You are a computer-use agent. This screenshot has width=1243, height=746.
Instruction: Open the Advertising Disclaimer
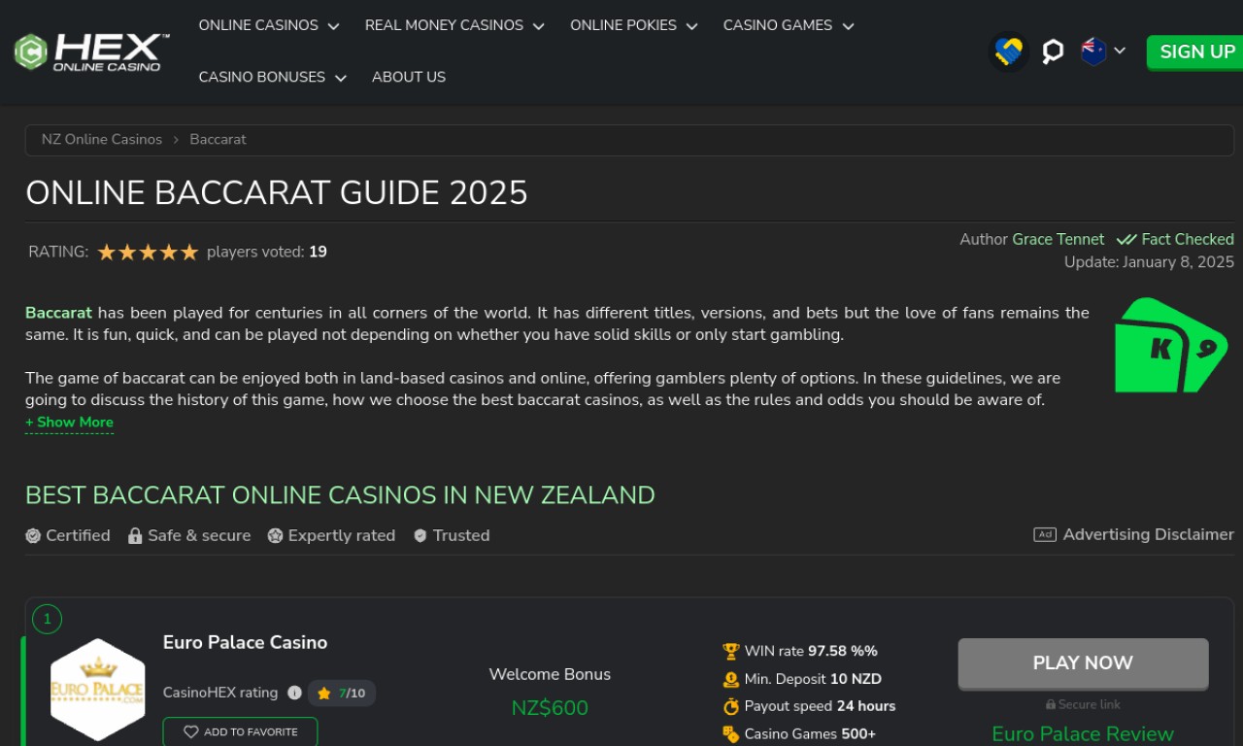(1148, 534)
